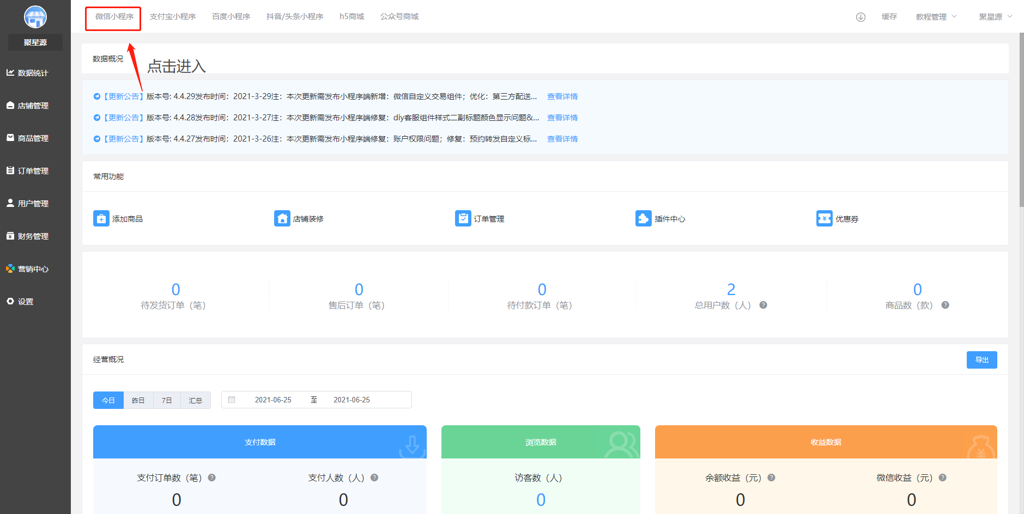Screen dimensions: 1024x514
Task: Switch to 微信小程序 tab
Action: pos(114,16)
